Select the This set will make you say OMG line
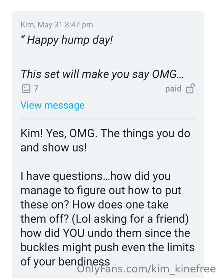Viewport: 219px width, 278px height. coord(102,74)
